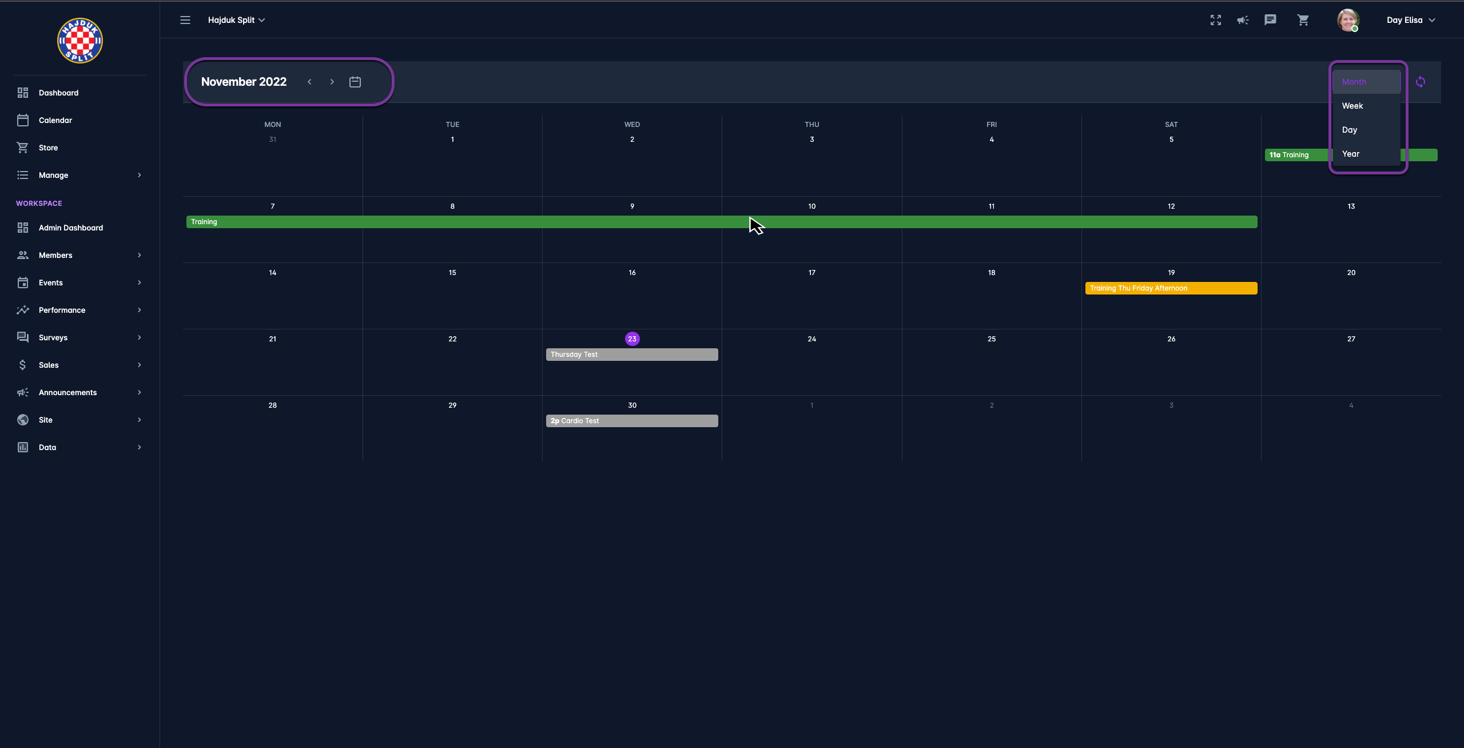1464x748 pixels.
Task: Open the chat messages icon
Action: coord(1270,20)
